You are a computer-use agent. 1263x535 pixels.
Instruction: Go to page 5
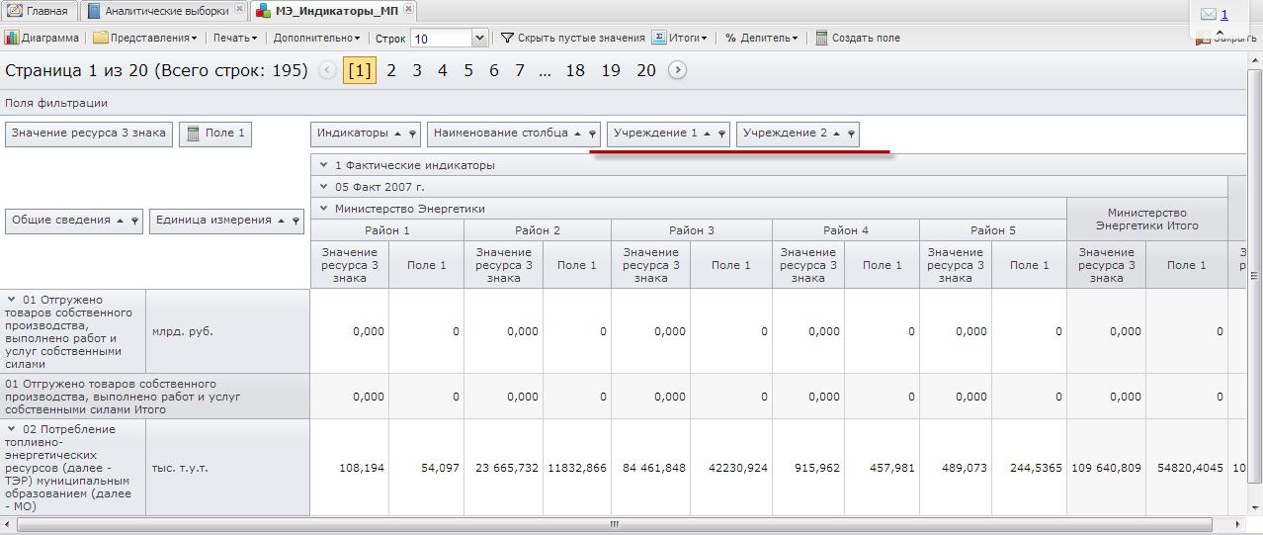pyautogui.click(x=468, y=70)
